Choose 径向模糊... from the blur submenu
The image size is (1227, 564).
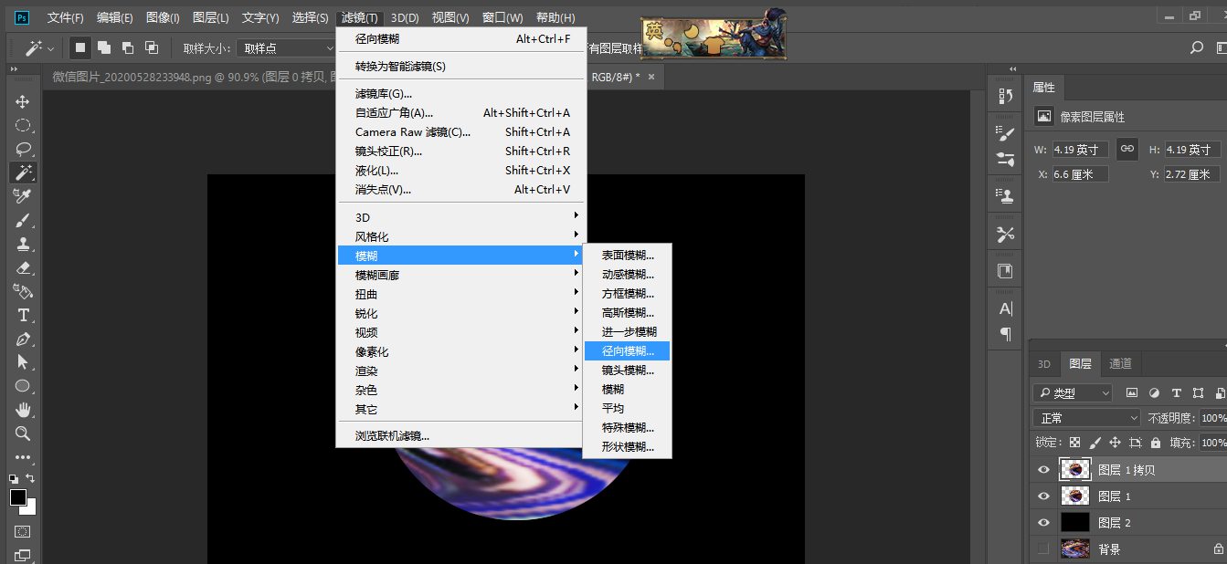628,351
